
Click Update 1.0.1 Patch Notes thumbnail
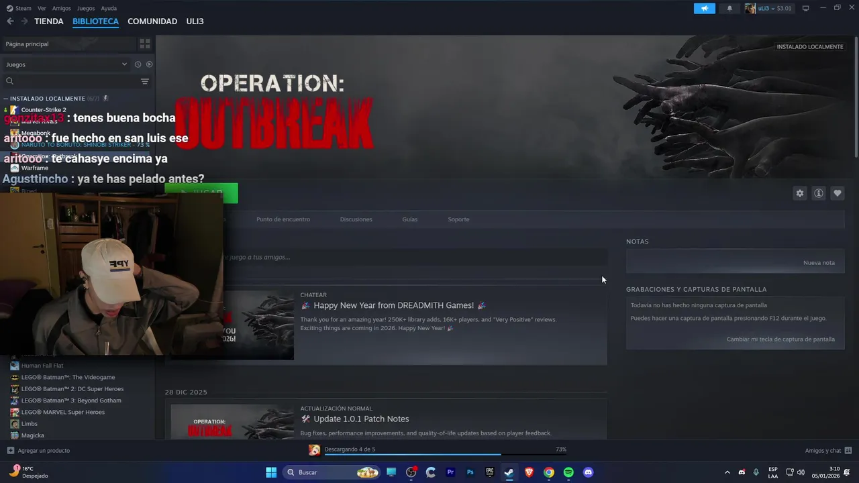click(x=232, y=421)
